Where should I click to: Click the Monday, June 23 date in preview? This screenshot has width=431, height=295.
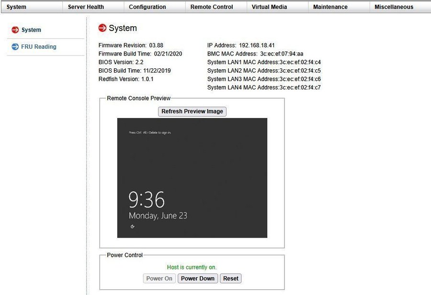(x=158, y=216)
